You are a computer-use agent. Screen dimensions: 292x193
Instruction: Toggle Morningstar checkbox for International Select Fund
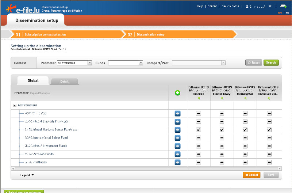point(245,138)
